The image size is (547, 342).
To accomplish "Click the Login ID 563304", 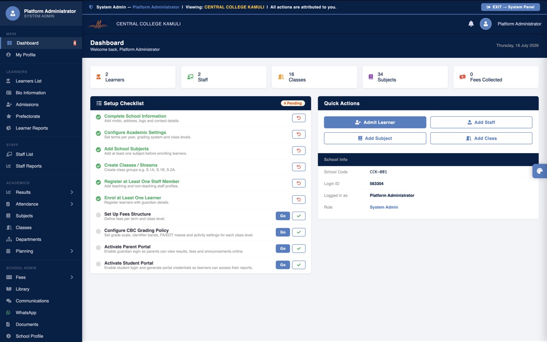I will [377, 184].
